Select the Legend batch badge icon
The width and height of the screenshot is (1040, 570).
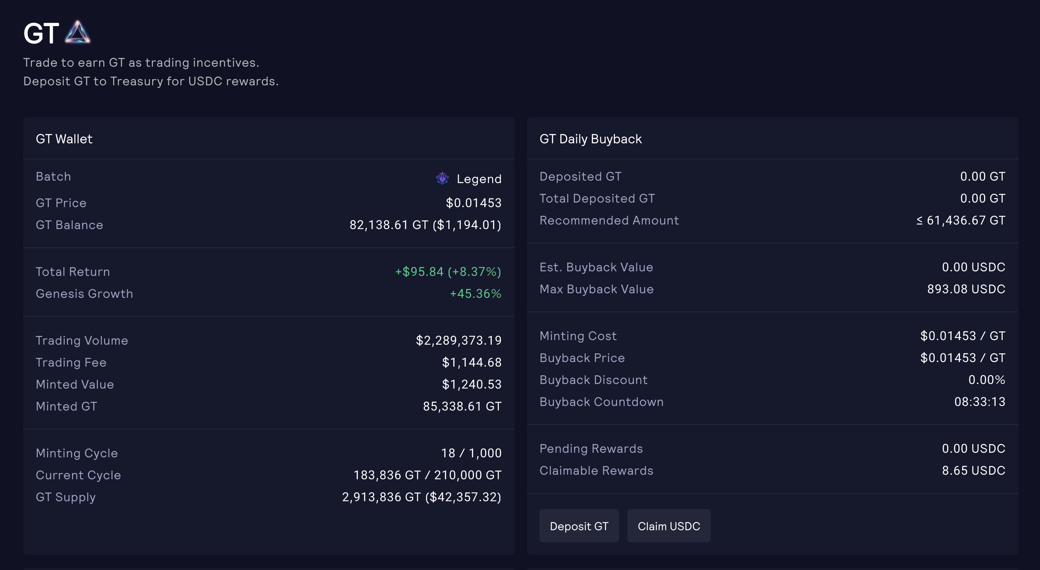coord(442,179)
